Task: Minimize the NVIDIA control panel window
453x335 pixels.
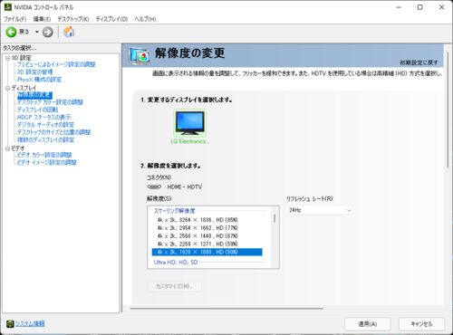Action: click(x=399, y=7)
